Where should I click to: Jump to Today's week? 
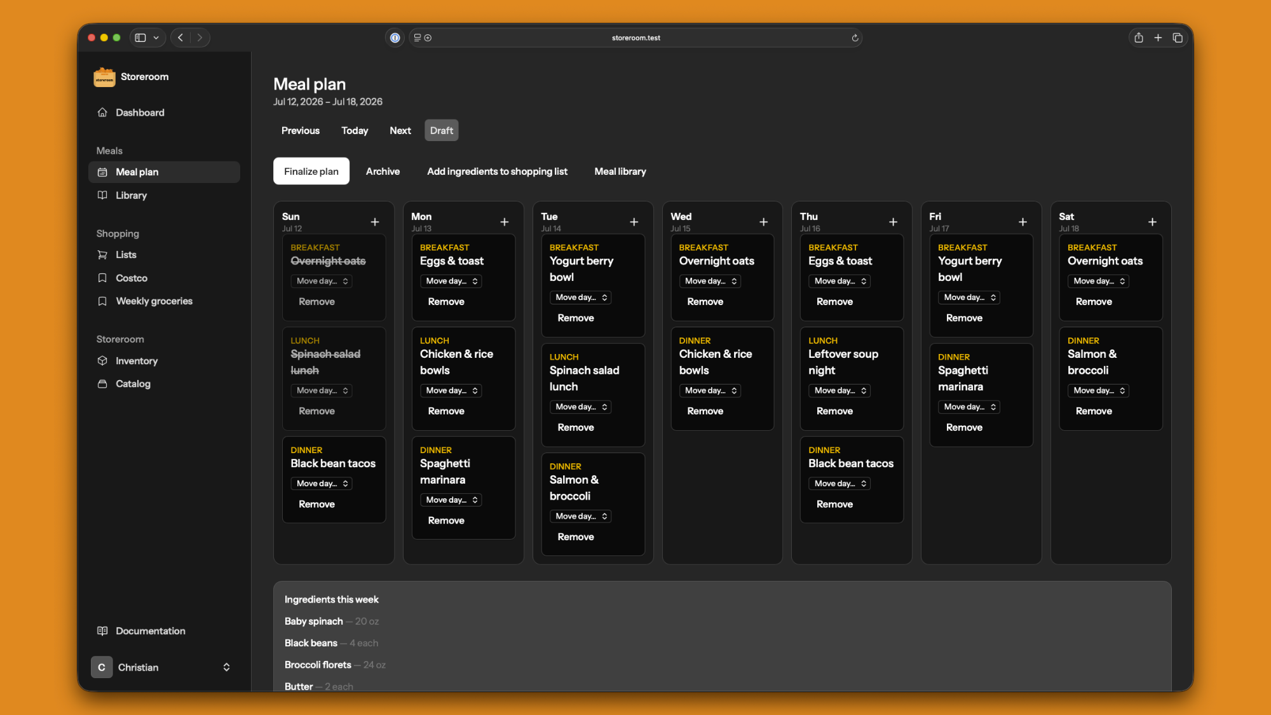pyautogui.click(x=355, y=130)
